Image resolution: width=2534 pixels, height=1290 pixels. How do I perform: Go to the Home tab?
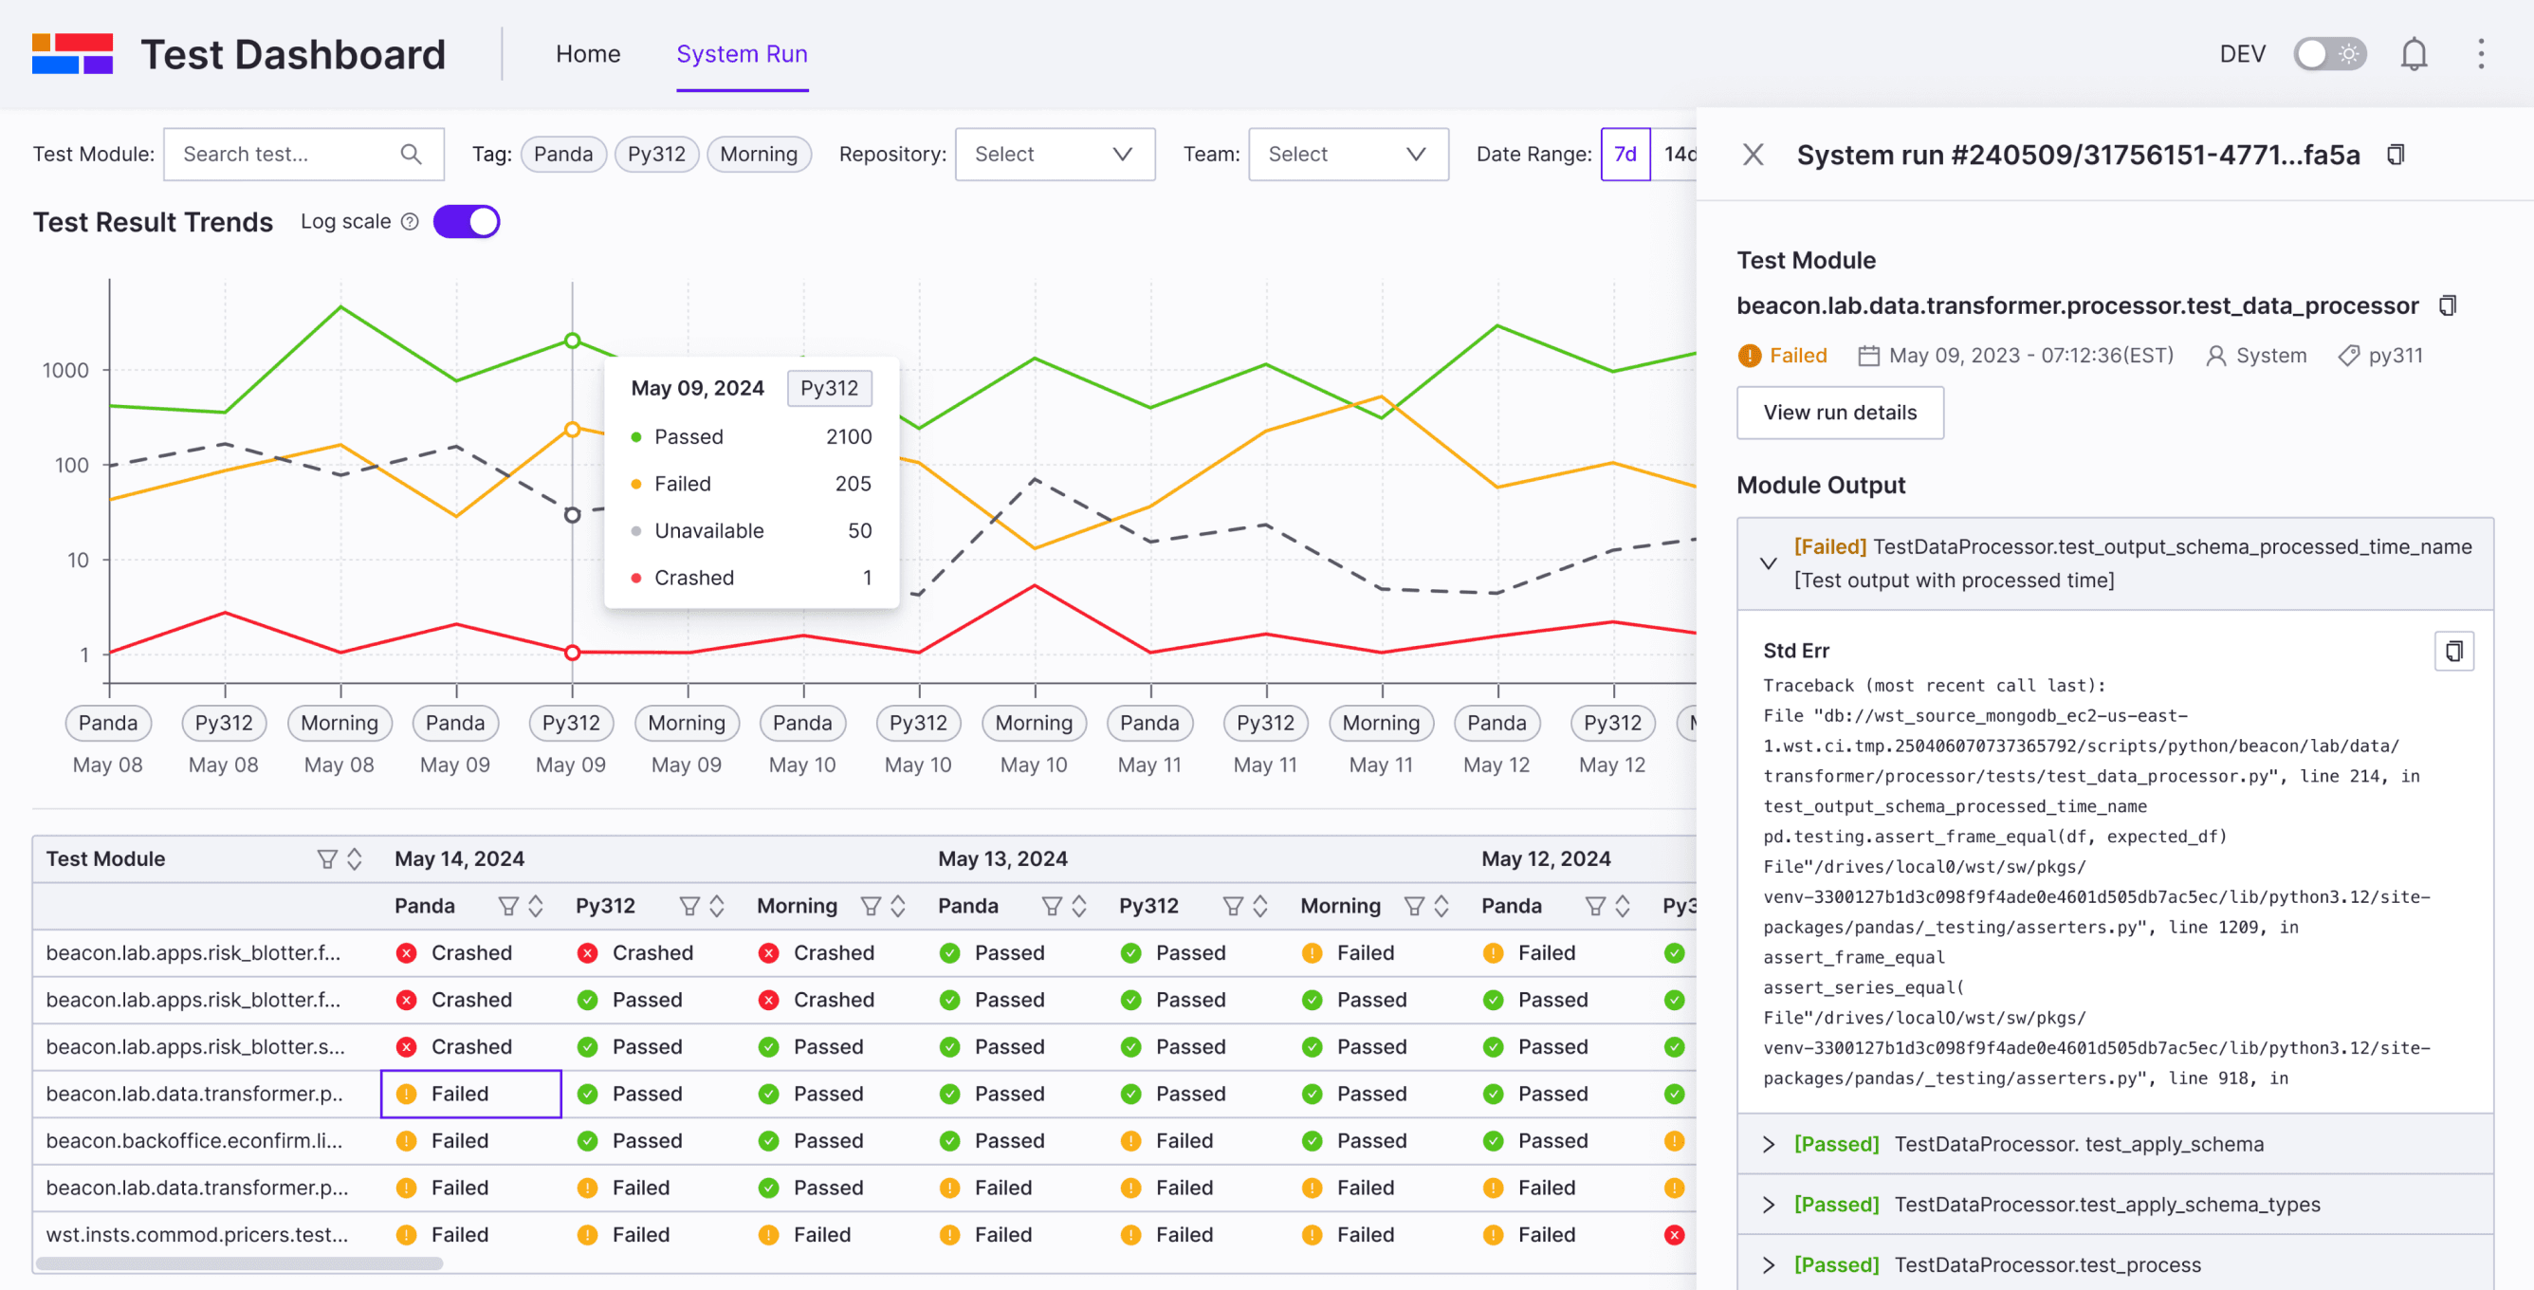[587, 54]
